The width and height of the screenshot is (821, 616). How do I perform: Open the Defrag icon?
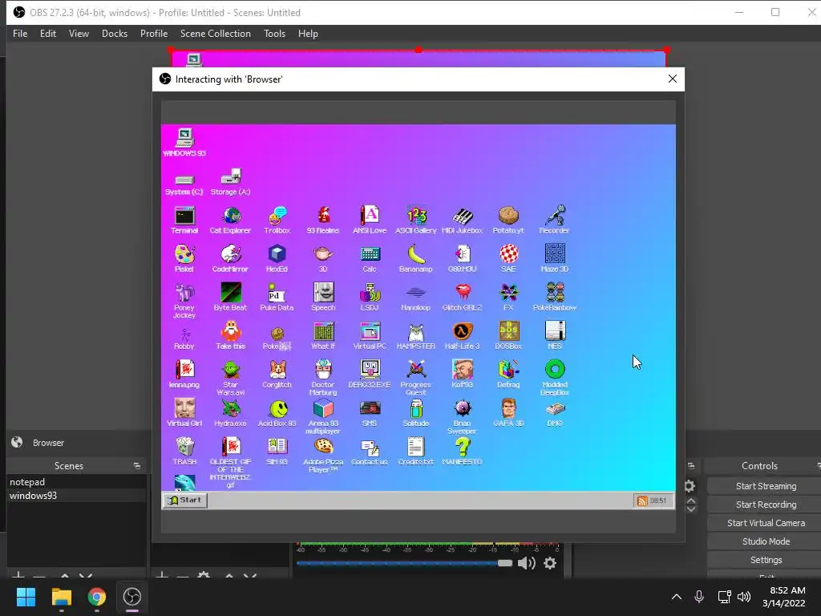[508, 374]
